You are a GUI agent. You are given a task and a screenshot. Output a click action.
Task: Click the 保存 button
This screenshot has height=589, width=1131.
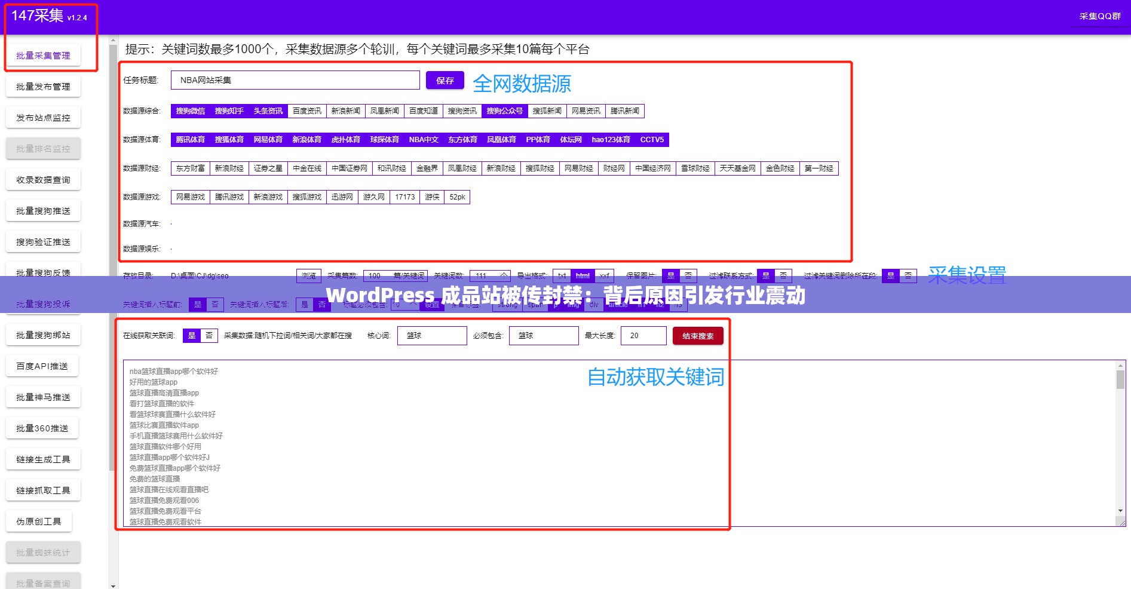pos(445,79)
